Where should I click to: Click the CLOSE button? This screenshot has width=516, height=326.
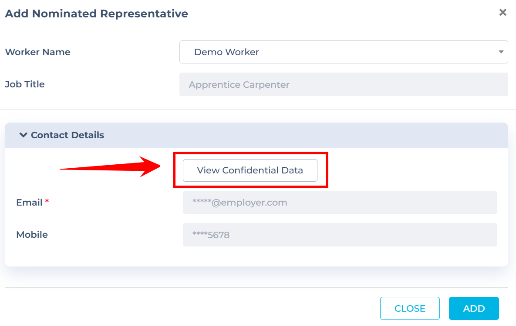[x=410, y=308]
